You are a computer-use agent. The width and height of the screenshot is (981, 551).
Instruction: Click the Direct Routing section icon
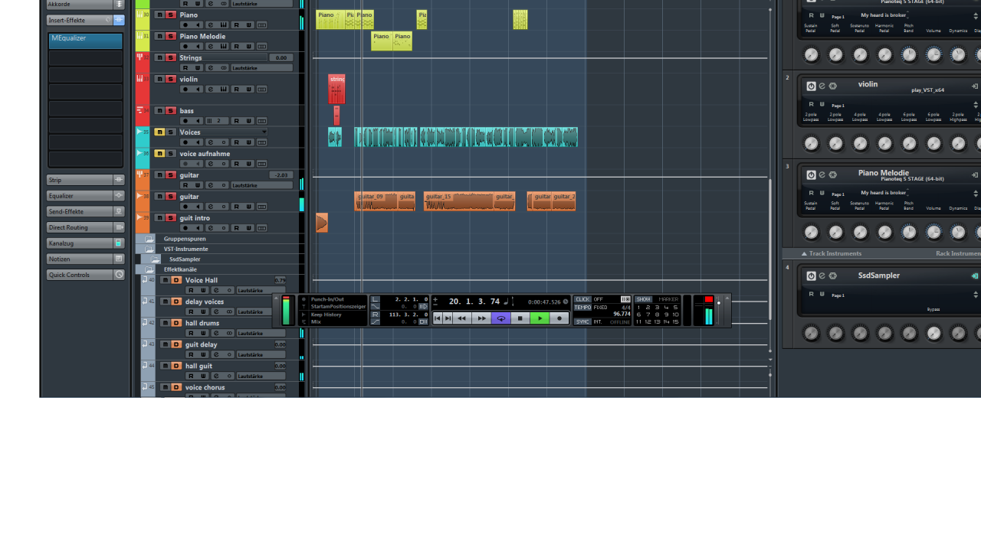pyautogui.click(x=119, y=227)
